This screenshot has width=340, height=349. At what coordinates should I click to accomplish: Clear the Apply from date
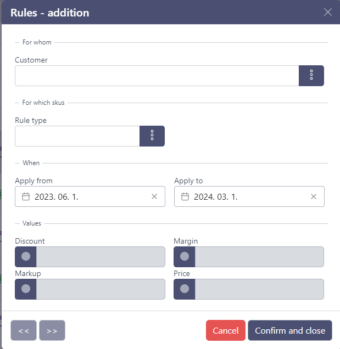154,196
